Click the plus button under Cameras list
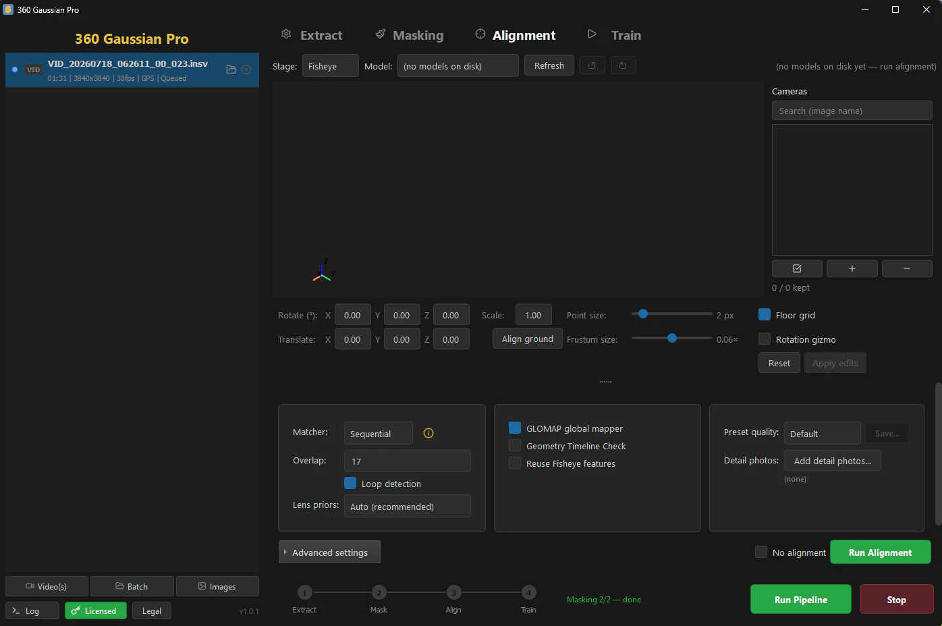 [852, 268]
